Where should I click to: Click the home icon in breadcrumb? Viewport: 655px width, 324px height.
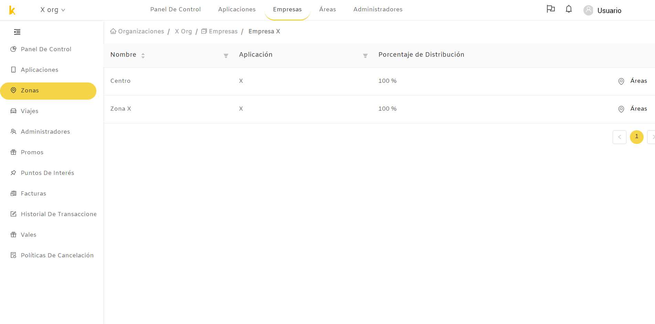pos(113,31)
